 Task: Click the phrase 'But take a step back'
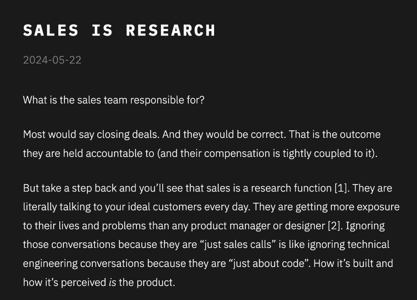[70, 188]
